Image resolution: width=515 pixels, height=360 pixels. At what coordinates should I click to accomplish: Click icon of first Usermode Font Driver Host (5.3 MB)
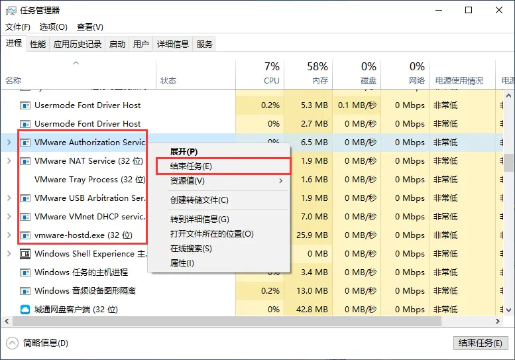(25, 105)
